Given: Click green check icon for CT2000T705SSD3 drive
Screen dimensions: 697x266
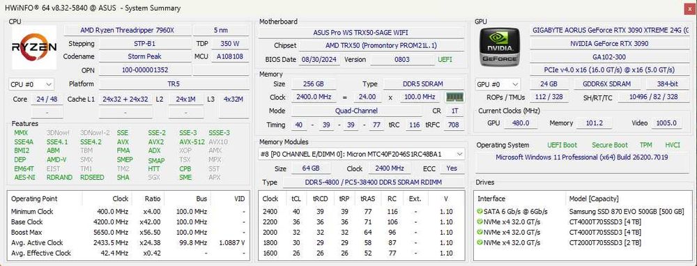Looking at the screenshot, I should [480, 242].
